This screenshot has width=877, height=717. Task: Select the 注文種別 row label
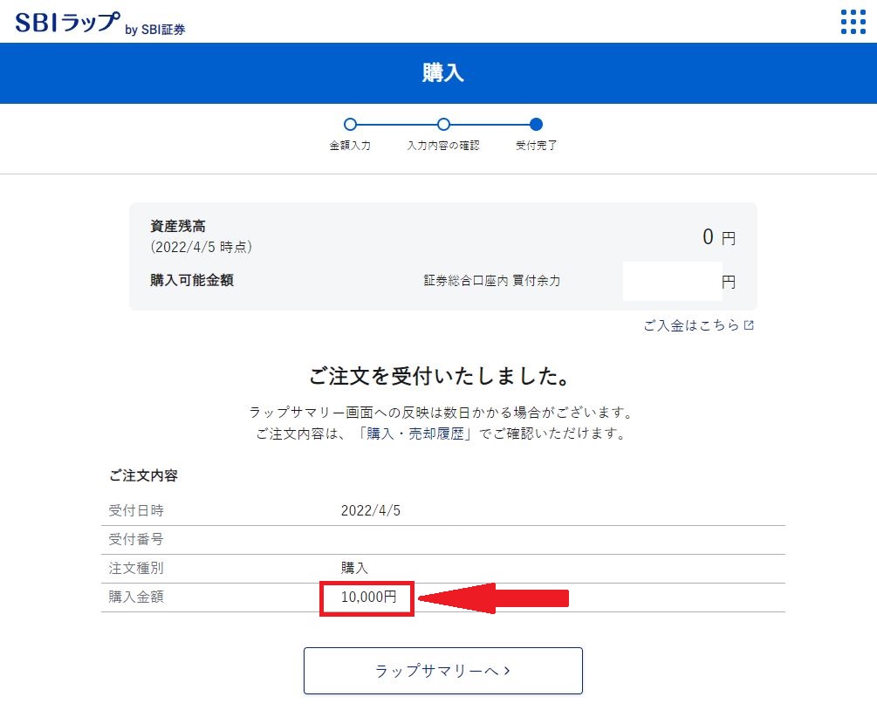(136, 568)
